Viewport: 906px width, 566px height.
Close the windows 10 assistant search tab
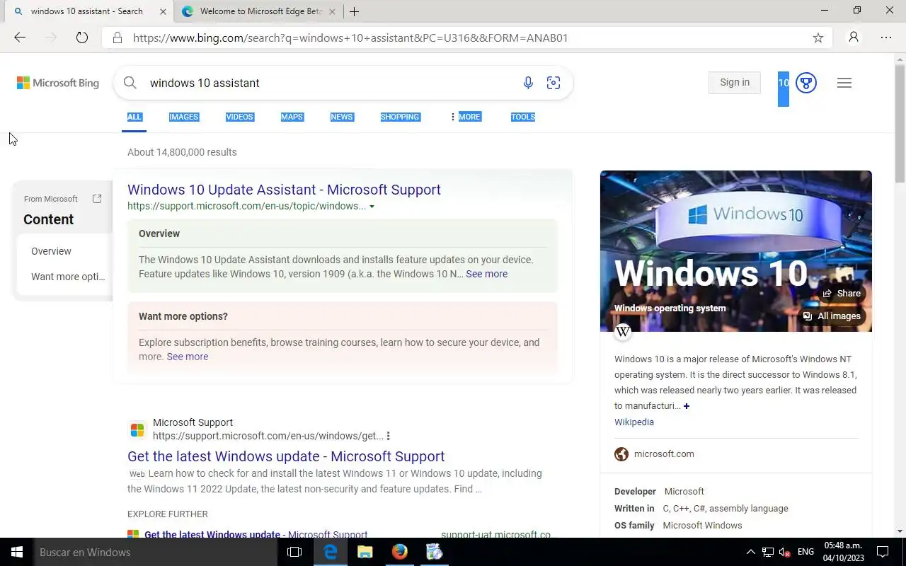tap(164, 11)
